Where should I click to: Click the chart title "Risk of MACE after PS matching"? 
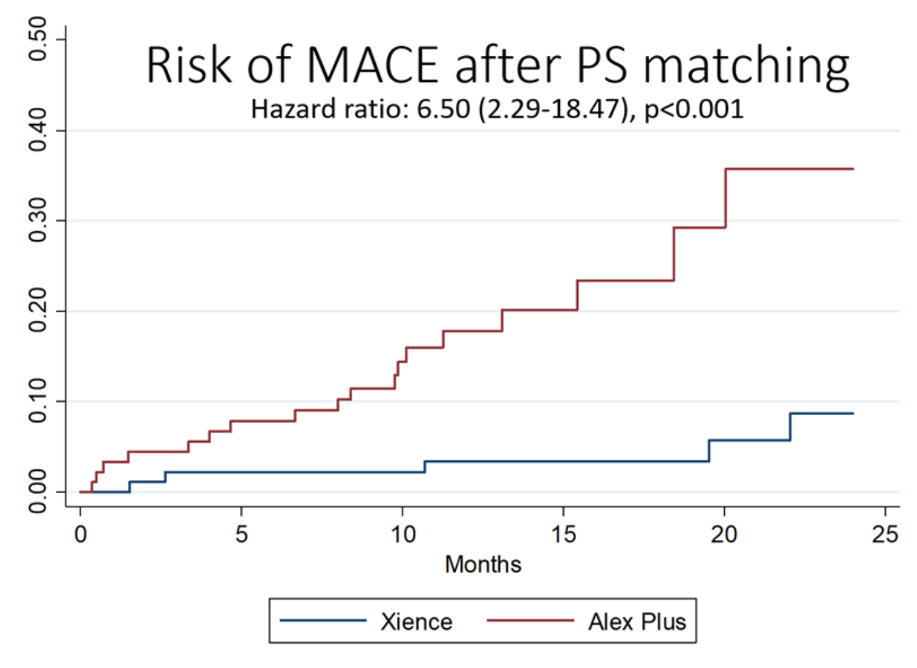(497, 66)
